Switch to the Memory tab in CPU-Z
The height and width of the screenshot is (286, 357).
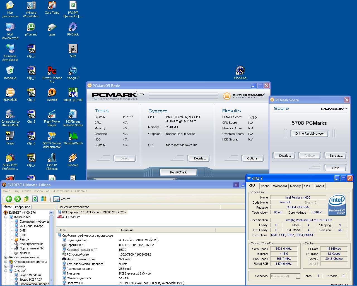point(295,186)
